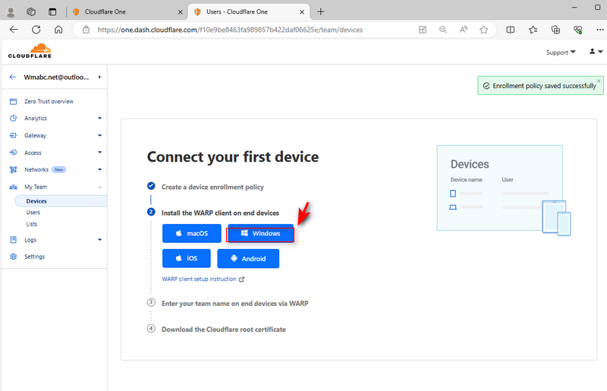
Task: Click the sidebar back arrow next to account
Action: pos(13,77)
